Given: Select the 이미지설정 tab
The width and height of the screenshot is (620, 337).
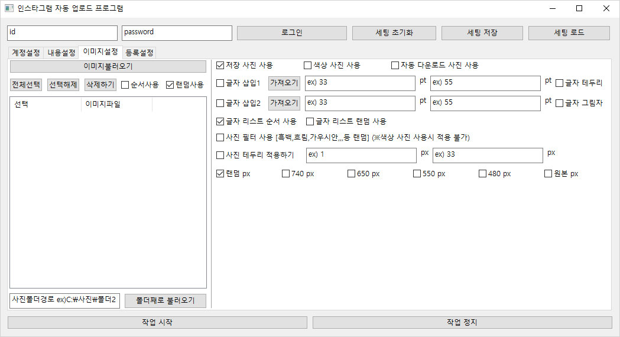Looking at the screenshot, I should [100, 52].
